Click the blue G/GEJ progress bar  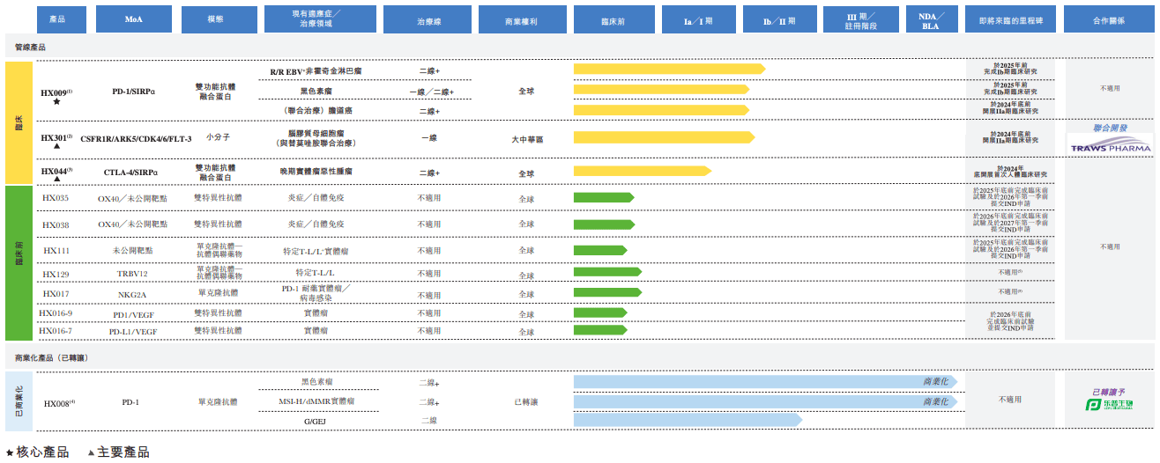click(688, 420)
